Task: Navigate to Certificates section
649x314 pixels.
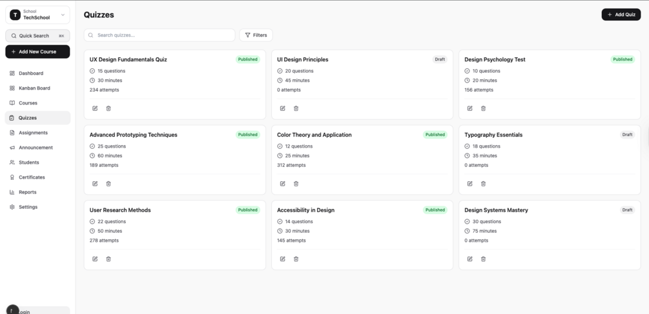Action: [x=32, y=177]
